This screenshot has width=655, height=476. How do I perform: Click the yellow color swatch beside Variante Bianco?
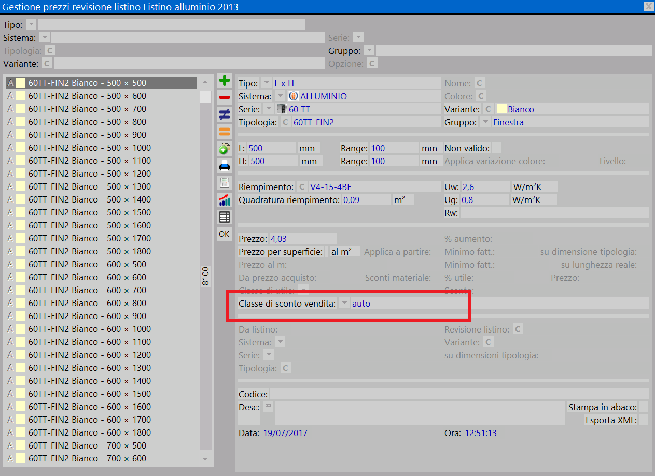(501, 109)
